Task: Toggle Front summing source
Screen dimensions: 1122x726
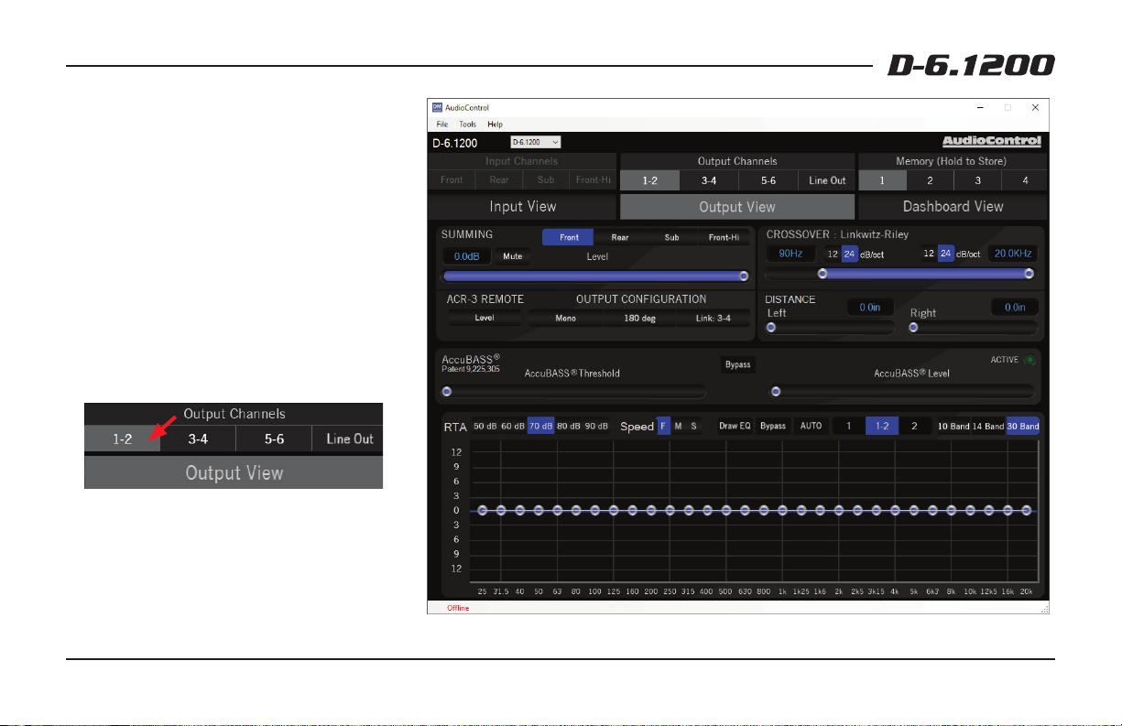Action: pos(569,237)
